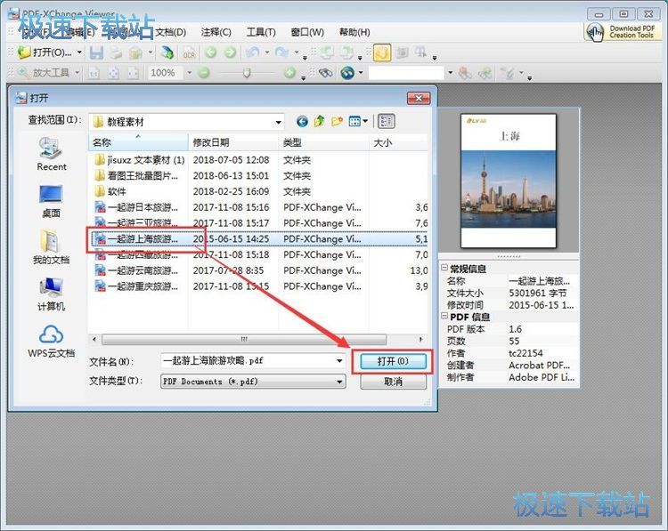This screenshot has width=668, height=531.
Task: Open the Tools (工具) menu
Action: 261,32
